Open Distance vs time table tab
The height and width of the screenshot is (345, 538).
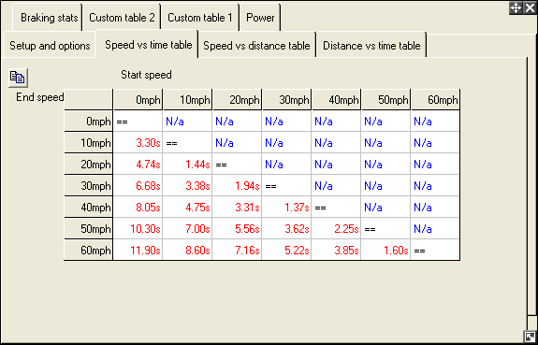pos(371,46)
